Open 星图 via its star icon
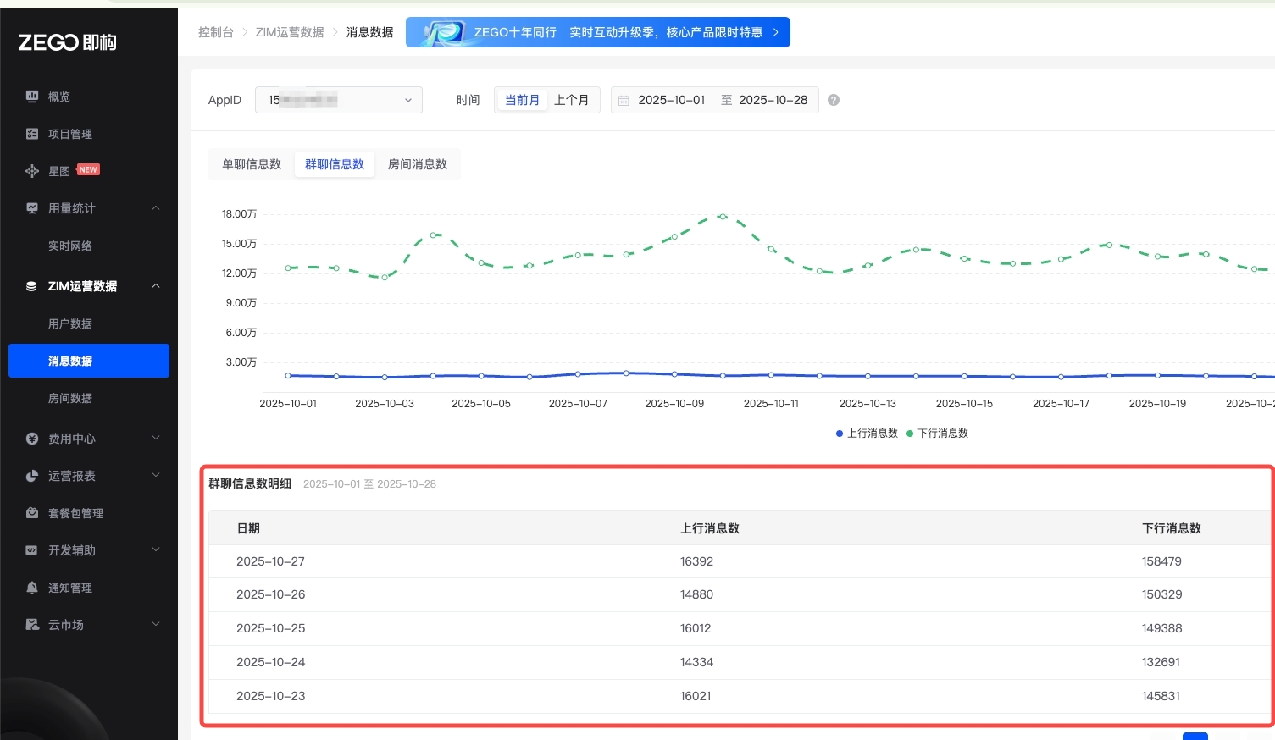Image resolution: width=1275 pixels, height=740 pixels. tap(32, 171)
